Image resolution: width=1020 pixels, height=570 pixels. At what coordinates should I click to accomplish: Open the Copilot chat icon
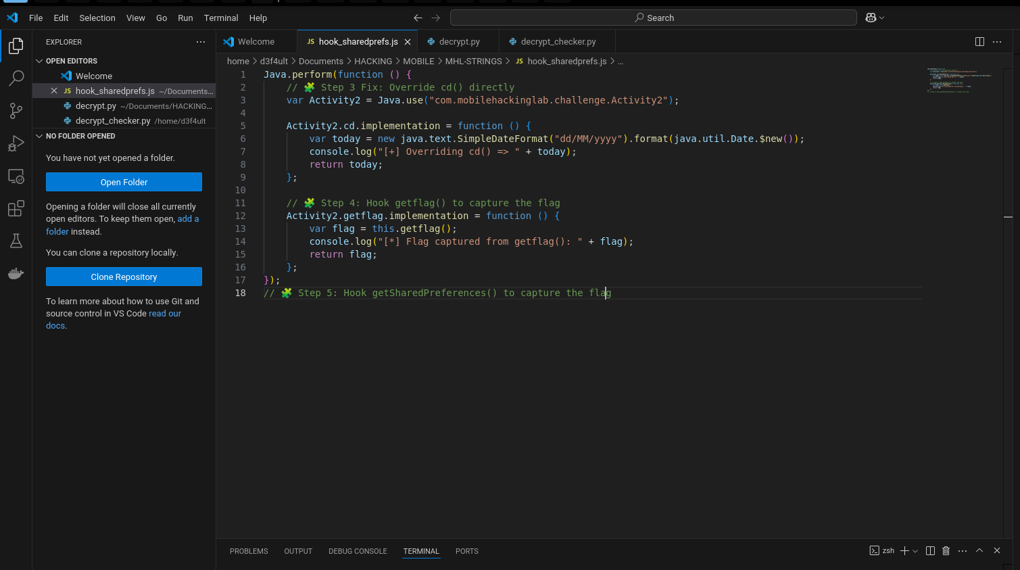coord(871,18)
